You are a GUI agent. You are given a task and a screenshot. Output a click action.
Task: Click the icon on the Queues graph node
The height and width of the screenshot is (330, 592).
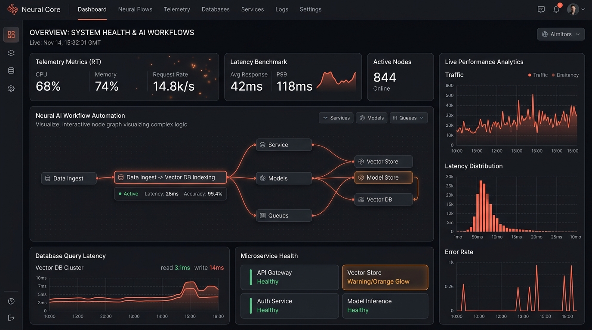[262, 216]
